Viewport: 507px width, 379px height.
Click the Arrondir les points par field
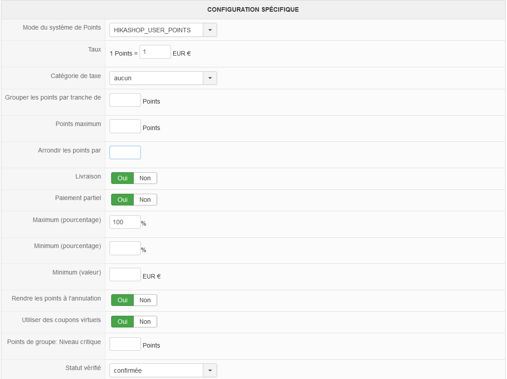tap(125, 152)
